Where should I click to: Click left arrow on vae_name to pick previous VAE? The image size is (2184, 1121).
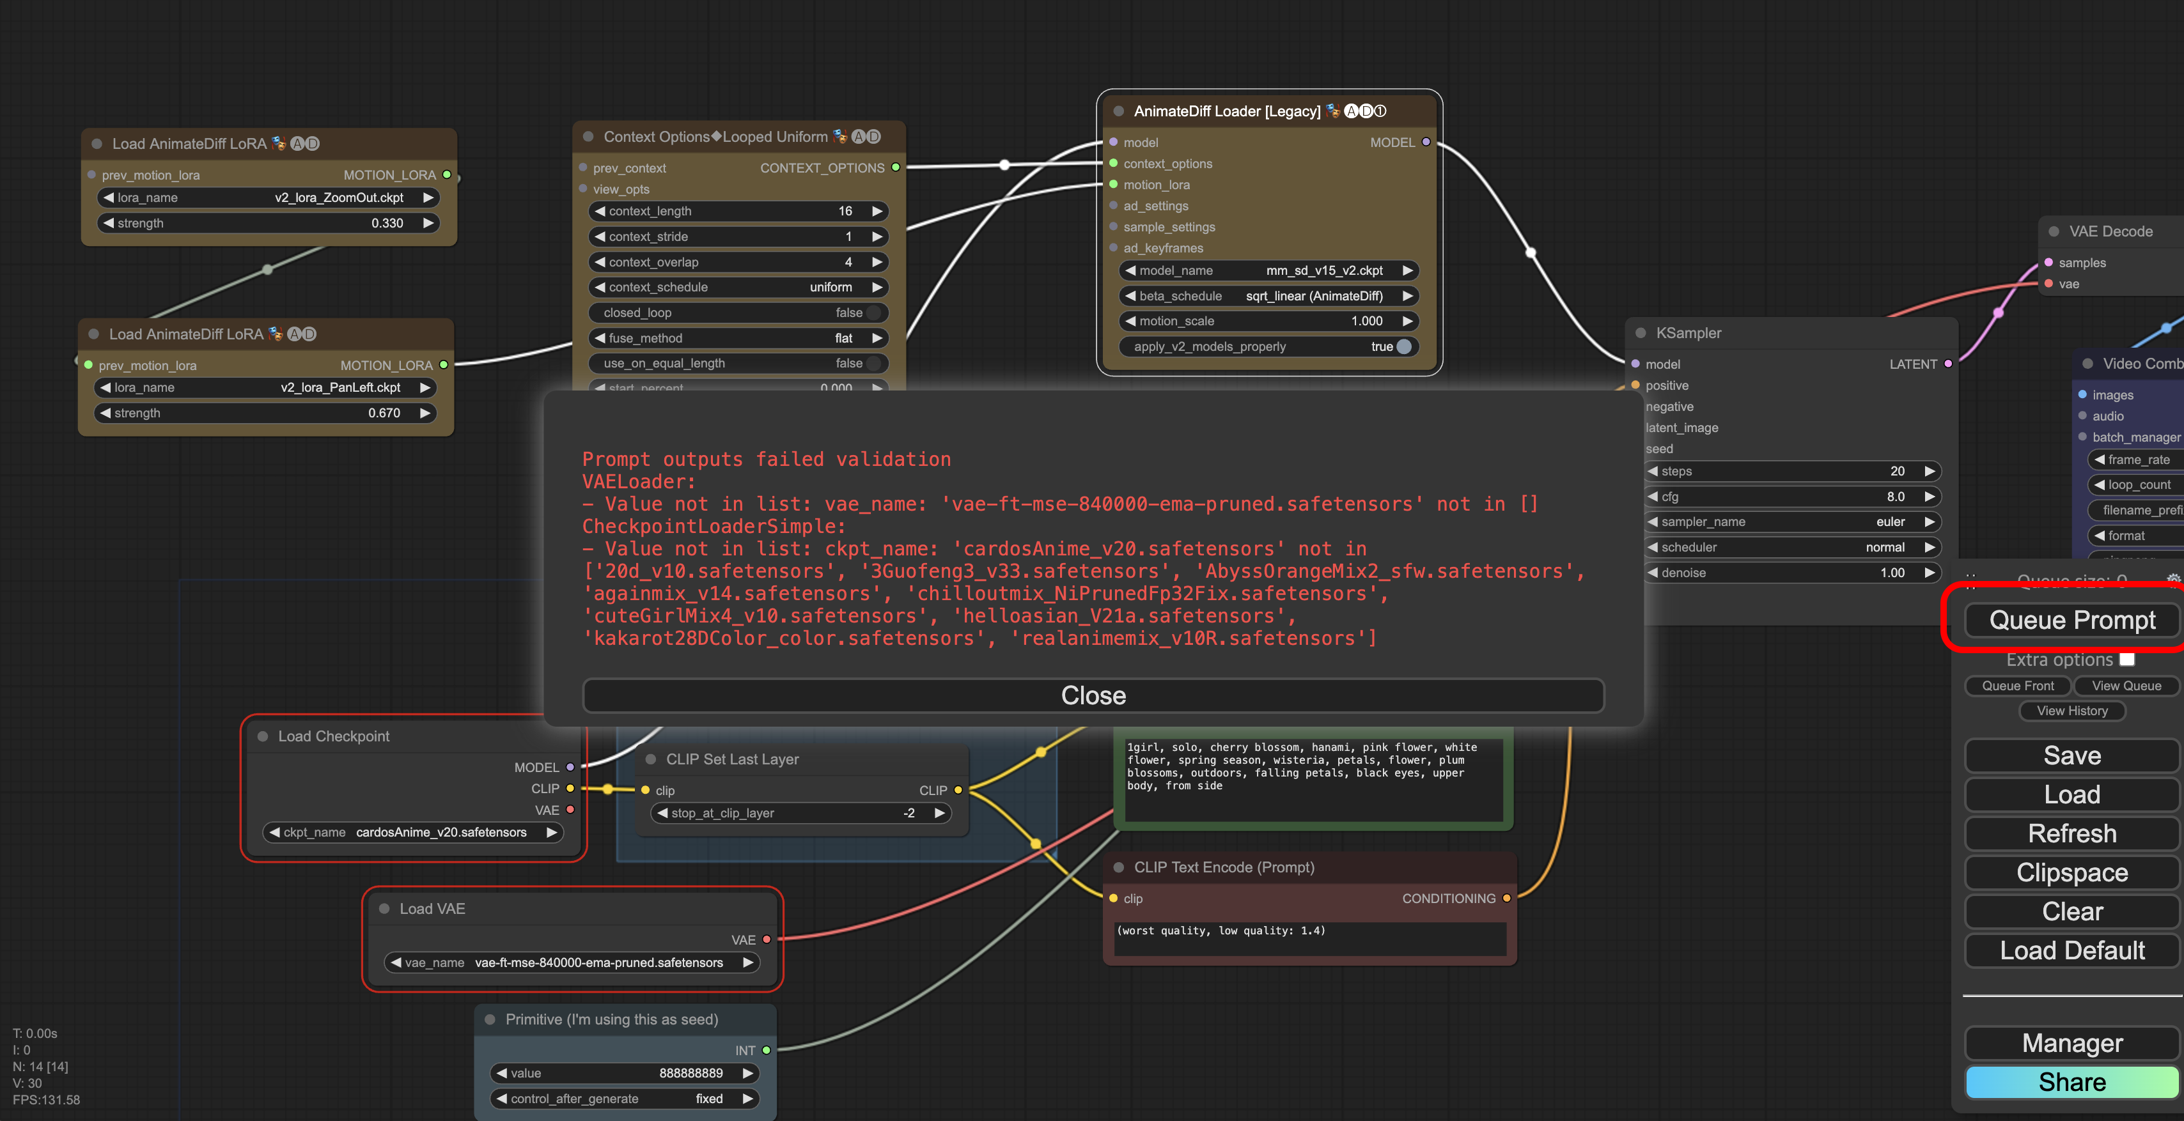point(395,963)
